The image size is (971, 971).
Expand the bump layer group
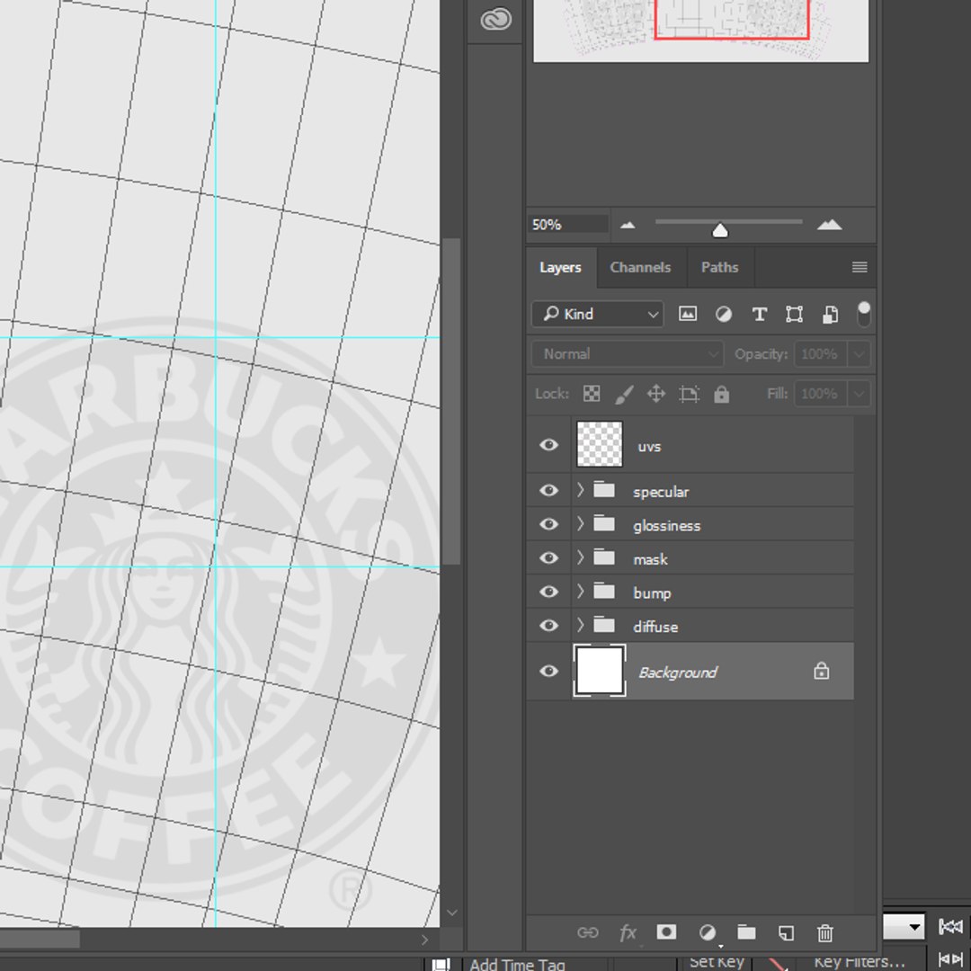point(580,592)
